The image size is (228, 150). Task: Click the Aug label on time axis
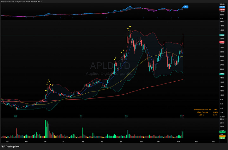tap(83, 141)
